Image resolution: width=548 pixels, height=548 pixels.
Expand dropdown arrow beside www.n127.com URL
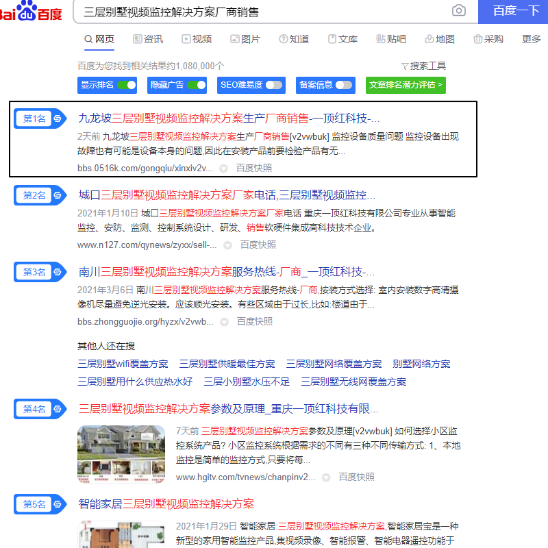[x=227, y=245]
